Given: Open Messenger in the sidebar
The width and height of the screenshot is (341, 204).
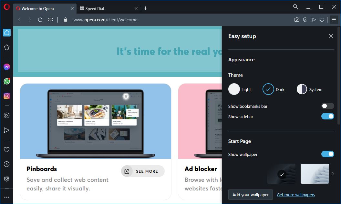Looking at the screenshot, I should (7, 67).
